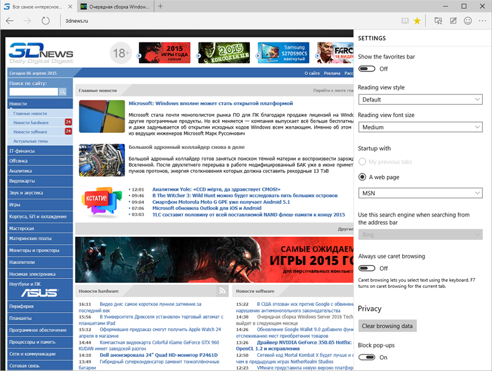Open Видеокарты sidebar section
The height and width of the screenshot is (371, 492).
pos(40,181)
